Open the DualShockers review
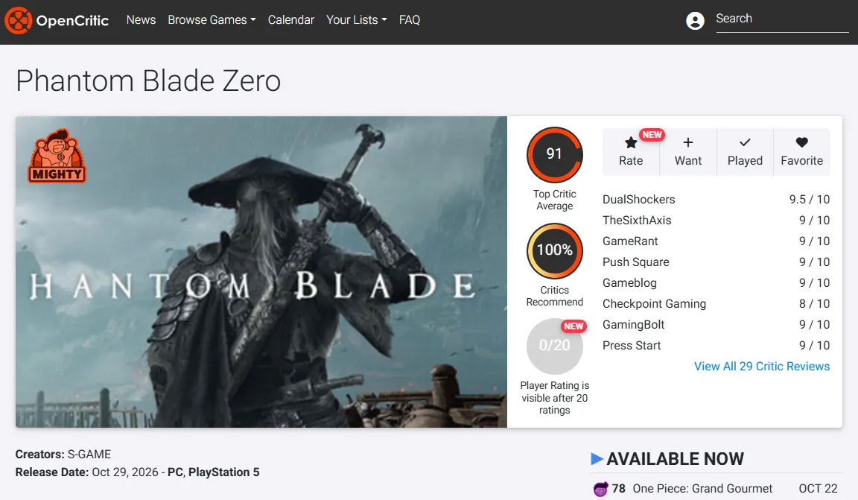 point(638,200)
